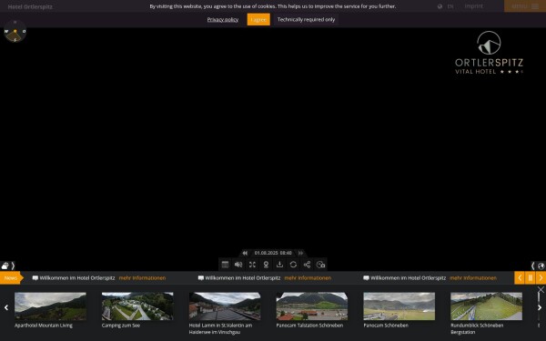
Task: Toggle auto rotation of the panorama
Action: pyautogui.click(x=293, y=265)
